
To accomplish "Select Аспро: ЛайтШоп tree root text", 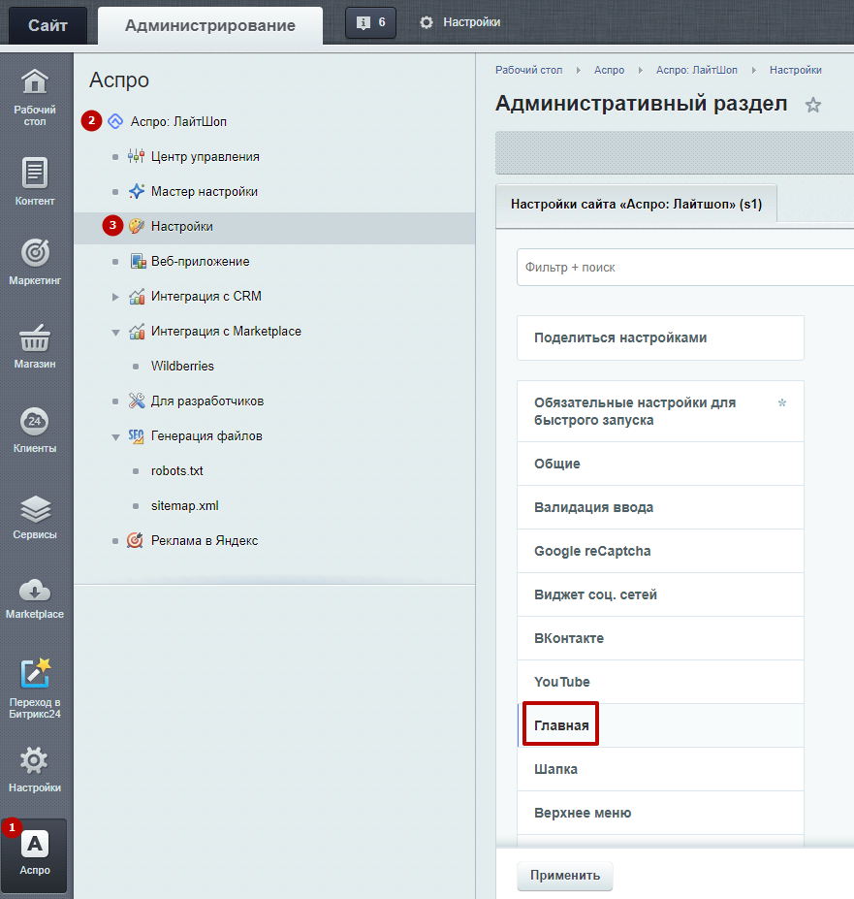I will [x=178, y=121].
